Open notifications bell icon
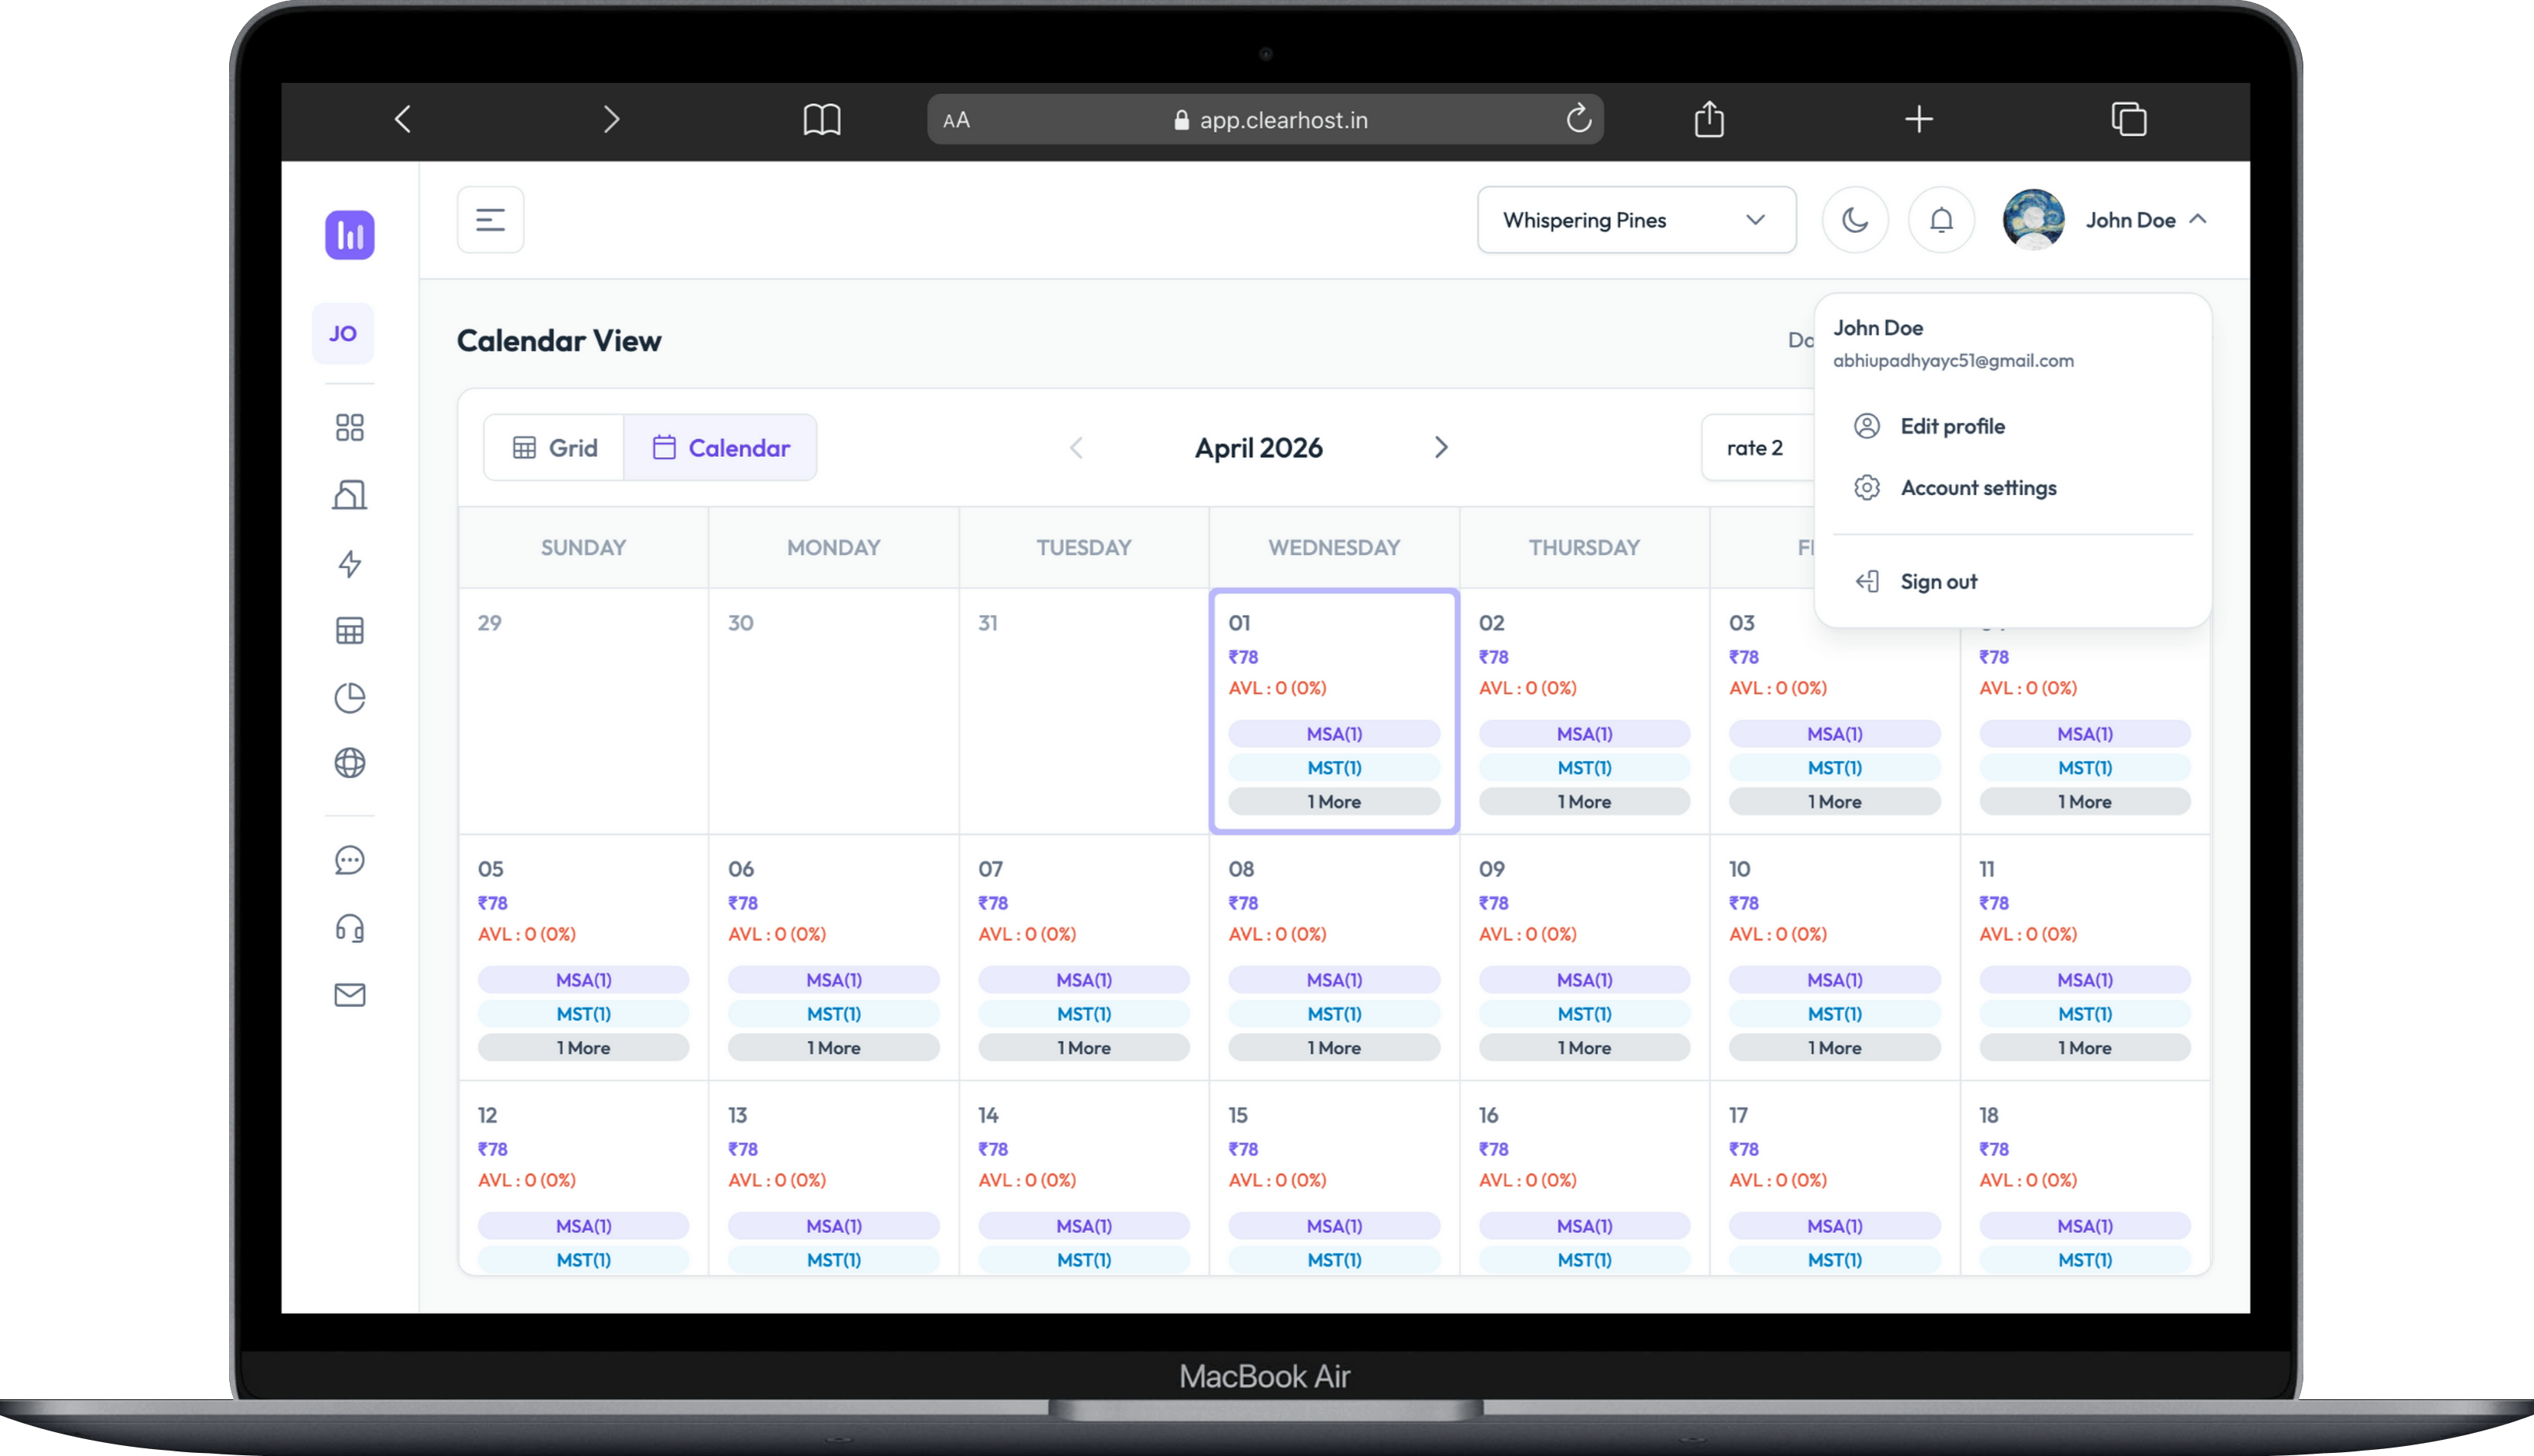 (x=1941, y=220)
